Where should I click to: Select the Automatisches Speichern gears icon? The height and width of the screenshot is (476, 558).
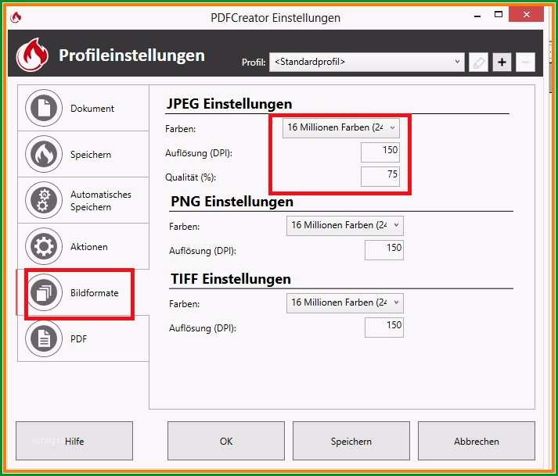[x=44, y=200]
